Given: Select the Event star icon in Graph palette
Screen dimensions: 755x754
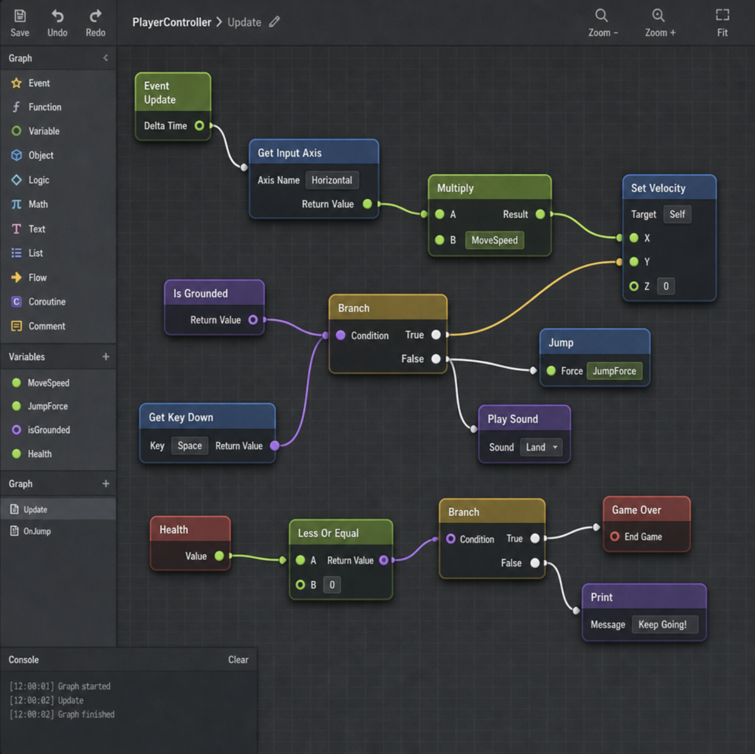Looking at the screenshot, I should pos(17,83).
